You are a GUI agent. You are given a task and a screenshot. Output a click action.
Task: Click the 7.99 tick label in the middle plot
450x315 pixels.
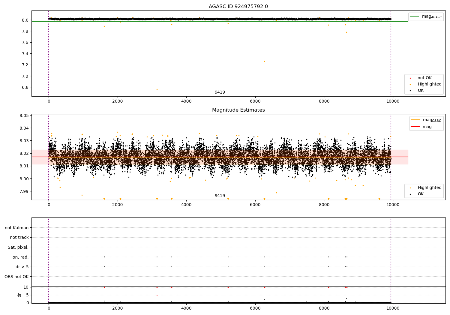[x=24, y=191]
